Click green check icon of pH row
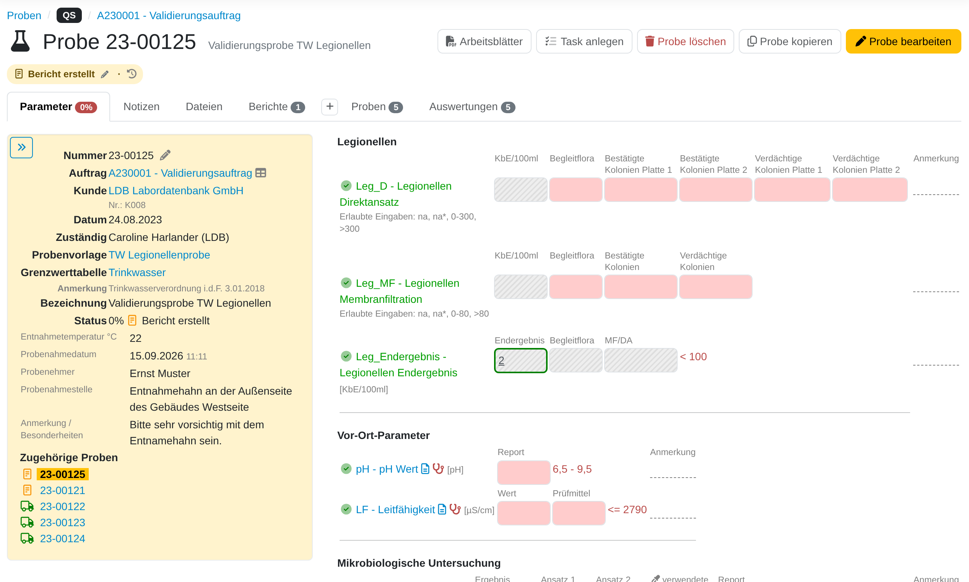969x582 pixels. [346, 469]
